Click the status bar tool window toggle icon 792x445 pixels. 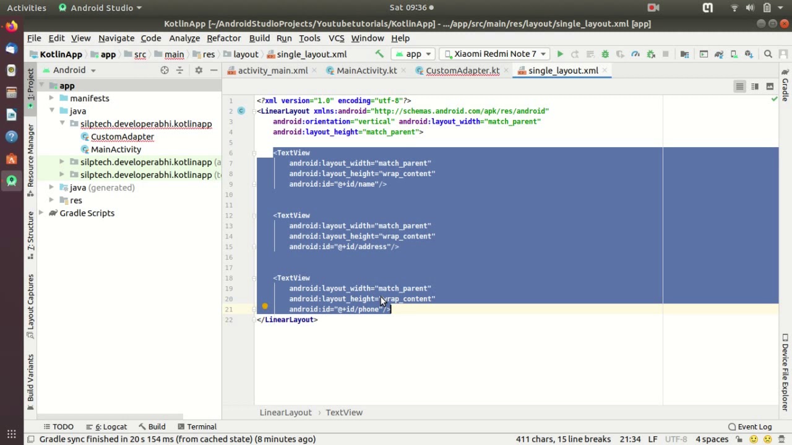pos(30,439)
